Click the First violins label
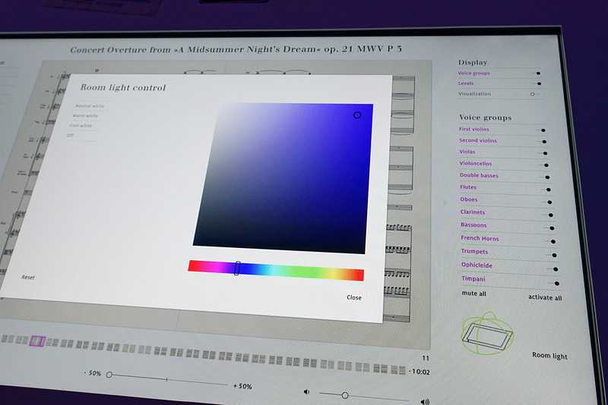The width and height of the screenshot is (608, 405). coord(473,129)
